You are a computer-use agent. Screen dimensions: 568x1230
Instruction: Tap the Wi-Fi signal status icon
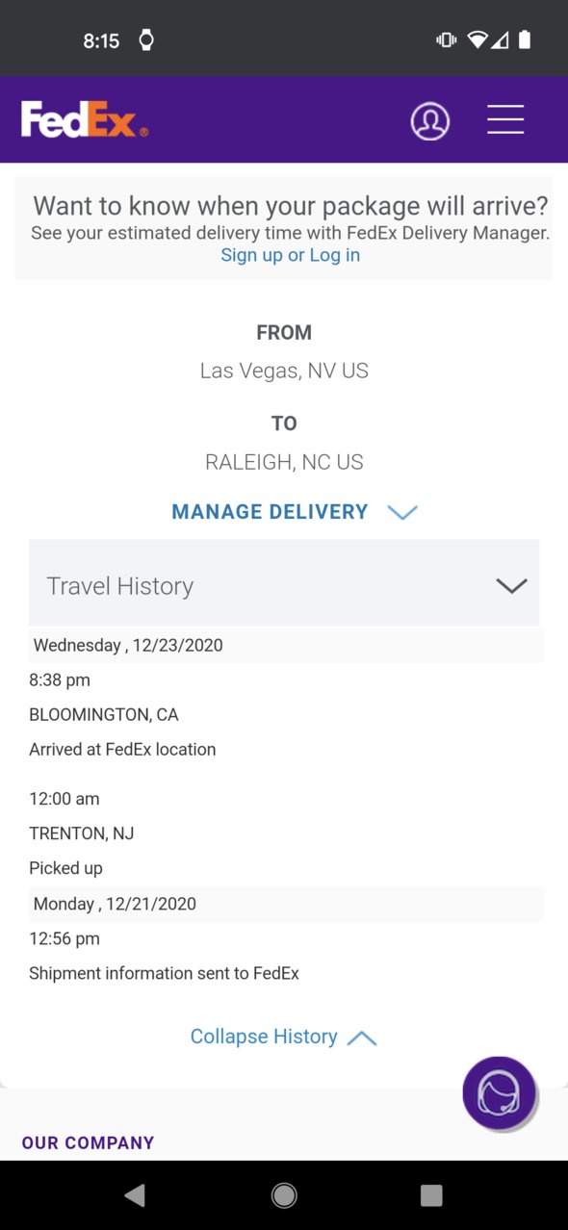pos(478,39)
